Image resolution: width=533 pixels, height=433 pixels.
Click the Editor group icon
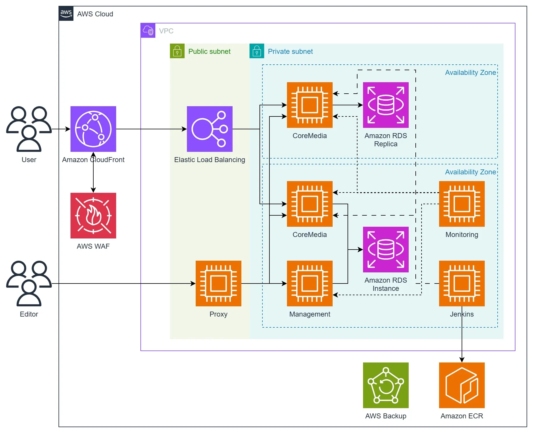coord(29,283)
